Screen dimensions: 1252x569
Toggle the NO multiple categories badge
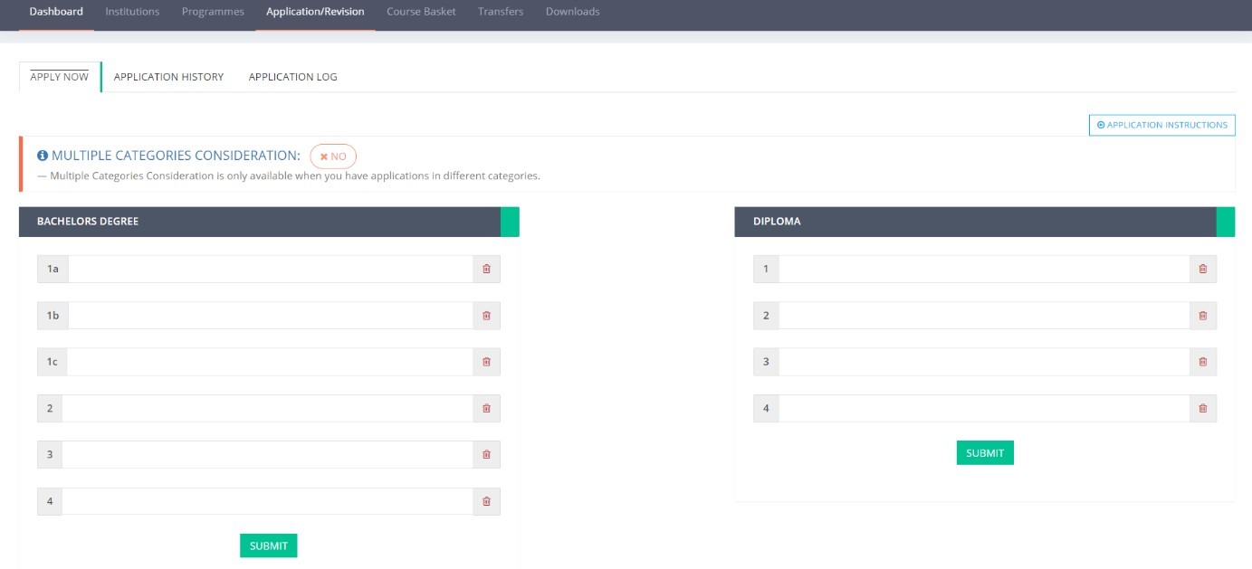click(x=334, y=156)
